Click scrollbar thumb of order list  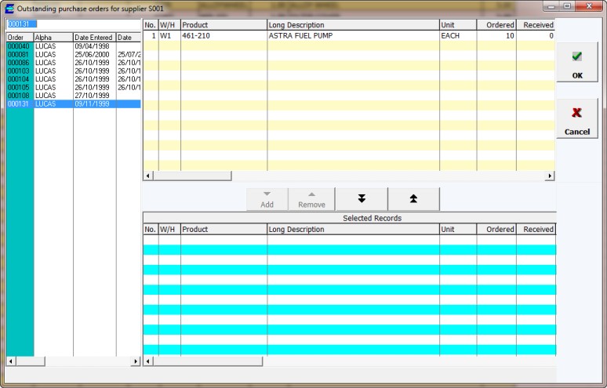tap(31, 361)
